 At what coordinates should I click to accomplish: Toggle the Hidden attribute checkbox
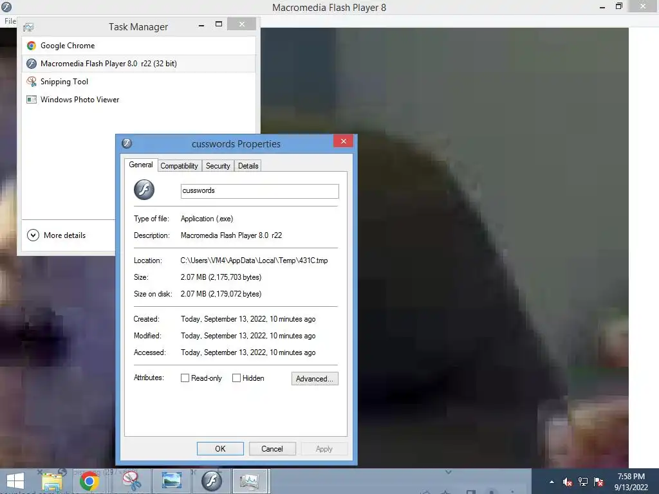point(237,378)
